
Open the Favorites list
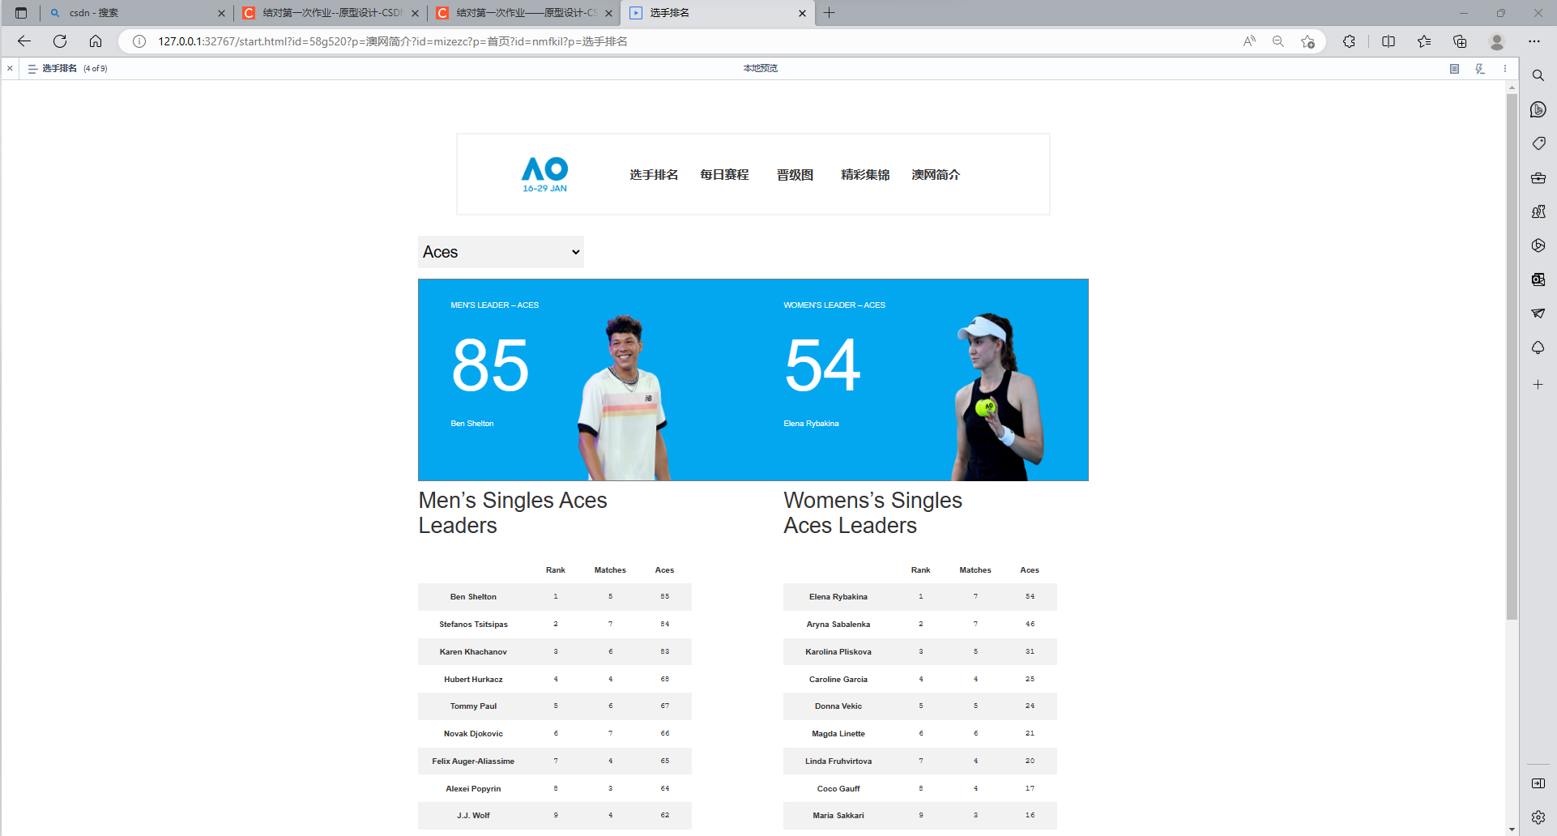(x=1424, y=41)
